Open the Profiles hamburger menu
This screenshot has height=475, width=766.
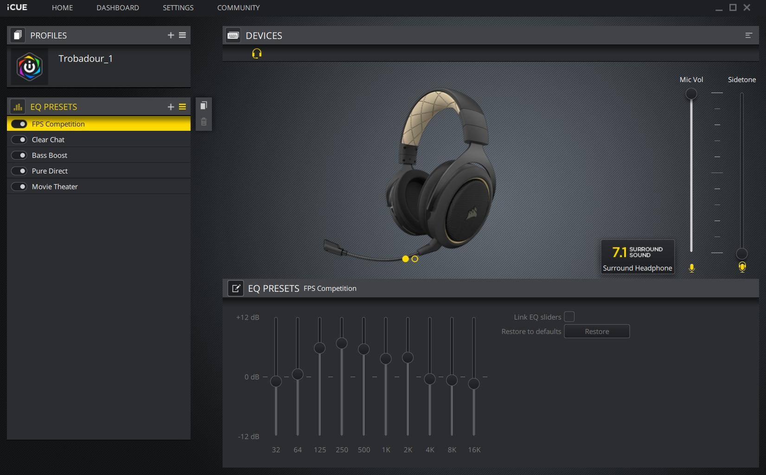tap(183, 35)
